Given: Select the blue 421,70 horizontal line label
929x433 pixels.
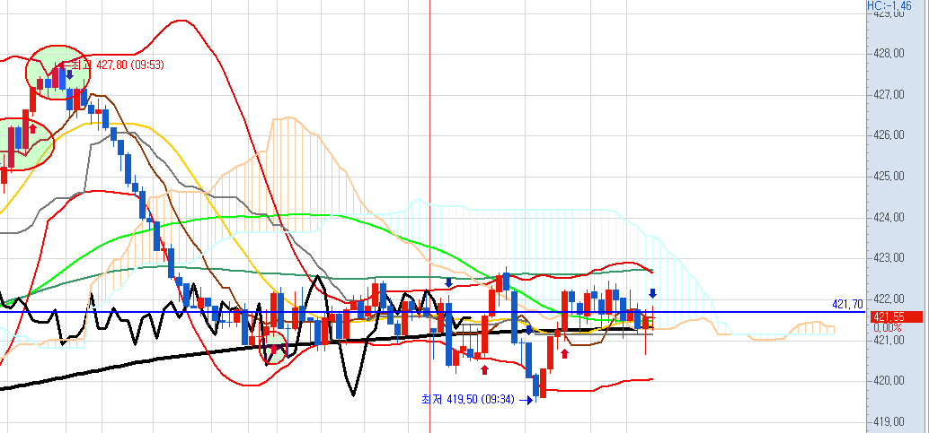Looking at the screenshot, I should (x=847, y=304).
